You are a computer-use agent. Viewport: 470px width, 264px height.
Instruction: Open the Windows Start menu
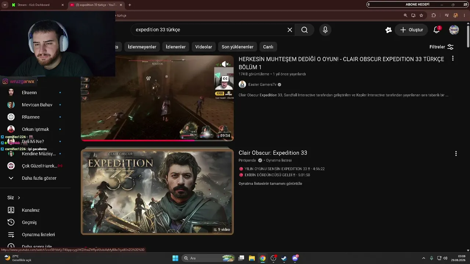pyautogui.click(x=175, y=258)
